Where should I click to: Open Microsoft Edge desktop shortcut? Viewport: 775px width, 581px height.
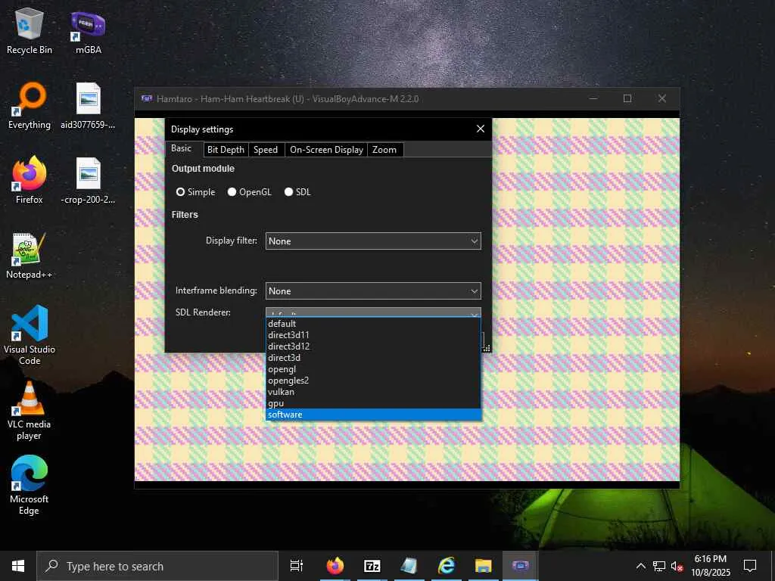pos(30,485)
